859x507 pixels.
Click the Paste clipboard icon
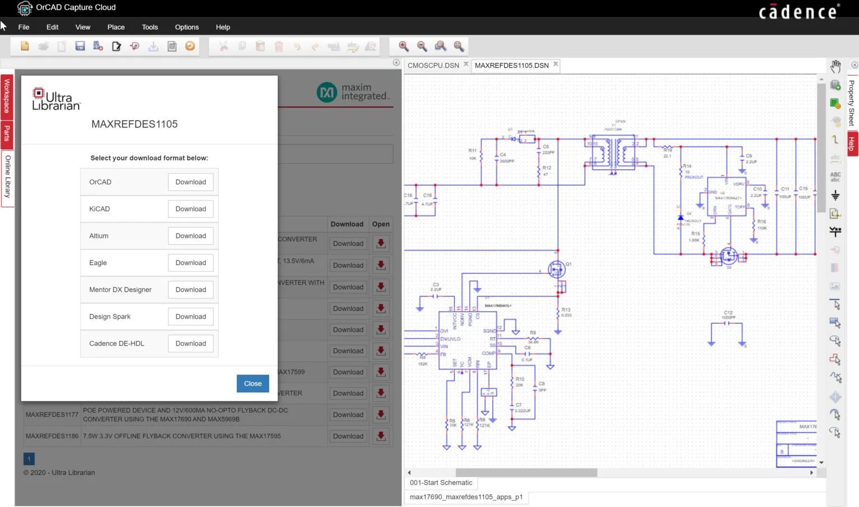coord(260,46)
